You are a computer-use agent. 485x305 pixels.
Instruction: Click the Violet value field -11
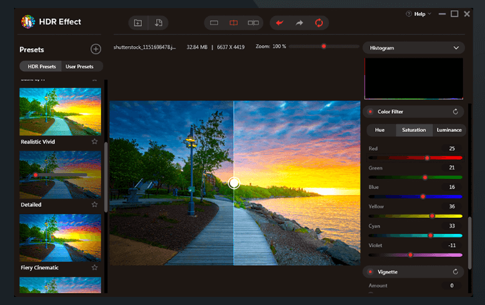pyautogui.click(x=452, y=245)
